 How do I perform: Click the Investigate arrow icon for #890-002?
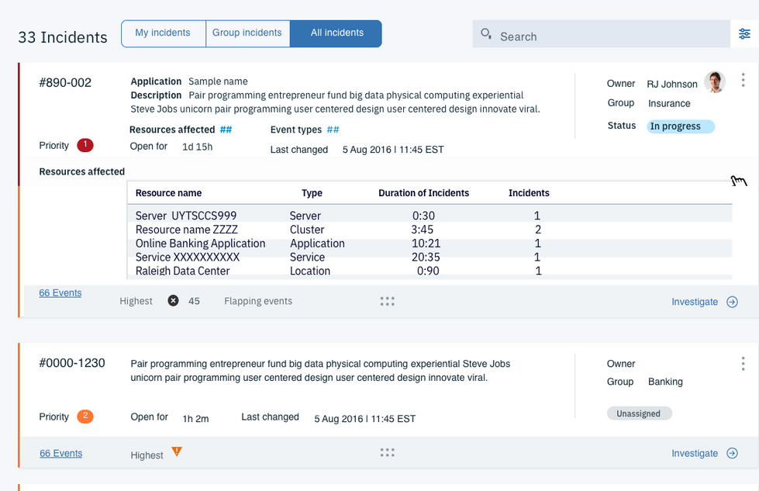732,302
